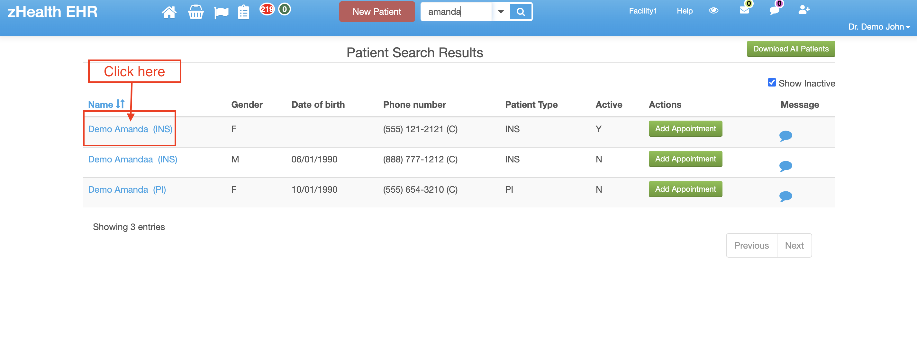Click the zHealth EHR logo

(52, 12)
